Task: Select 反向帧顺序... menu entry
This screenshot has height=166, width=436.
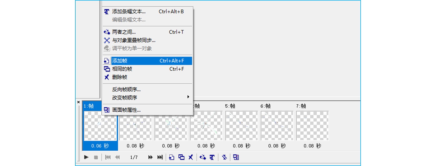Action: [147, 89]
